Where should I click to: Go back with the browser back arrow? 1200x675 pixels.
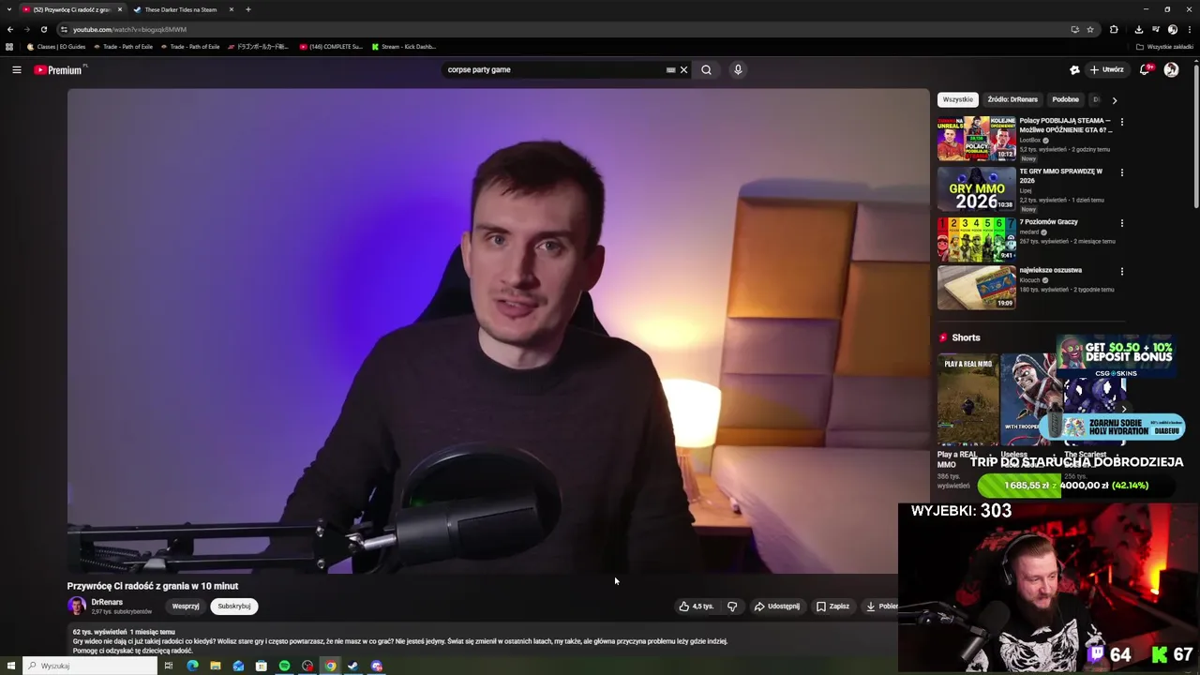pos(10,29)
